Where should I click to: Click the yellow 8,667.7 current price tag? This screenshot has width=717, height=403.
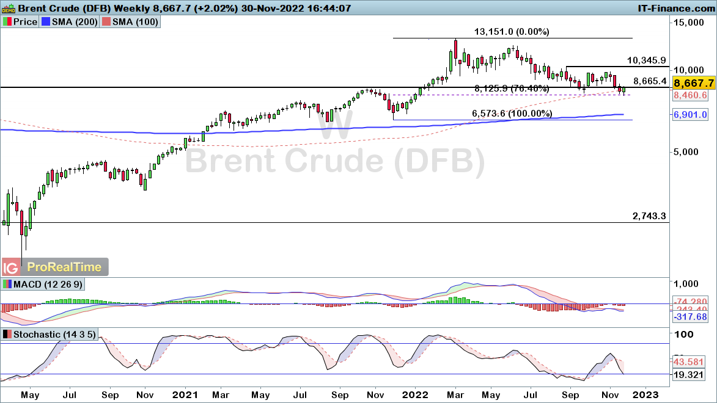694,82
